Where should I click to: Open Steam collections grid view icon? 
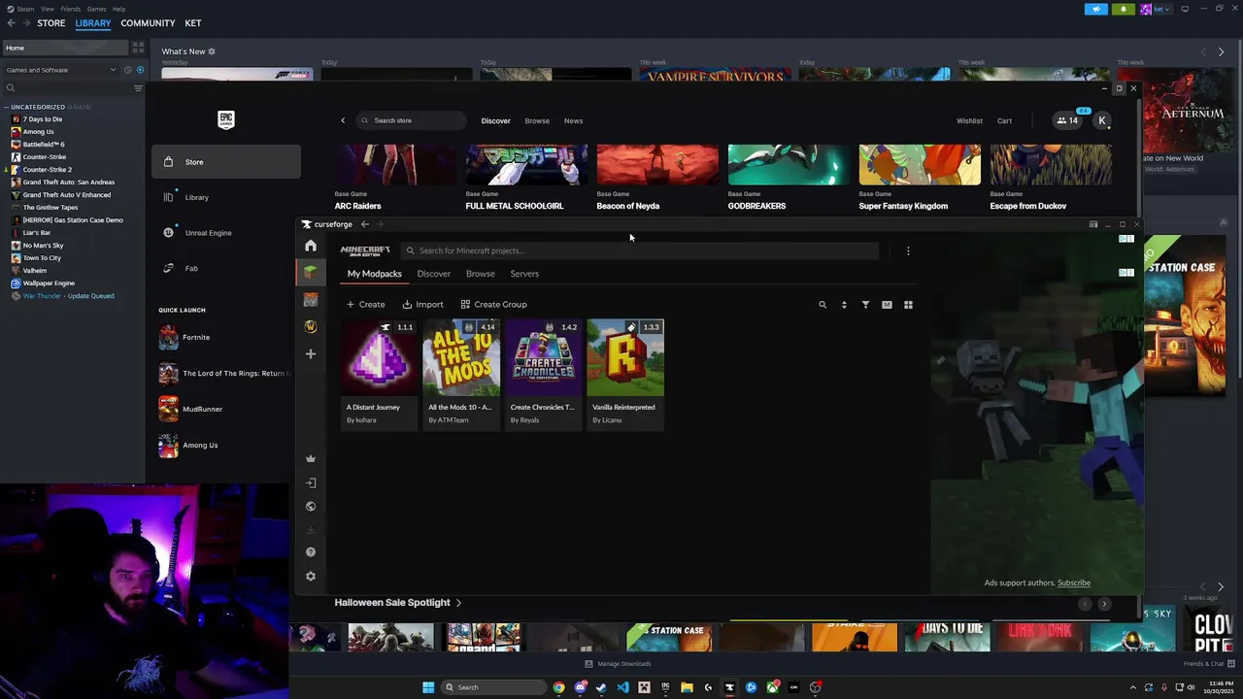tap(138, 48)
